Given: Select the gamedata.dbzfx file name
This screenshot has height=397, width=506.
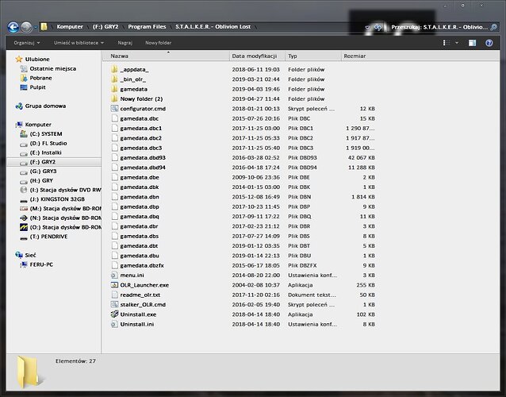Looking at the screenshot, I should 142,265.
